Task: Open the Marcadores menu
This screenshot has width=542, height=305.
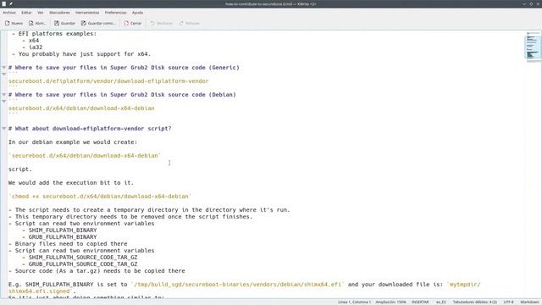Action: coord(59,13)
